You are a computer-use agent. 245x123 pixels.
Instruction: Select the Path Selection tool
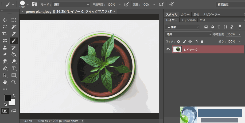pos(5,75)
